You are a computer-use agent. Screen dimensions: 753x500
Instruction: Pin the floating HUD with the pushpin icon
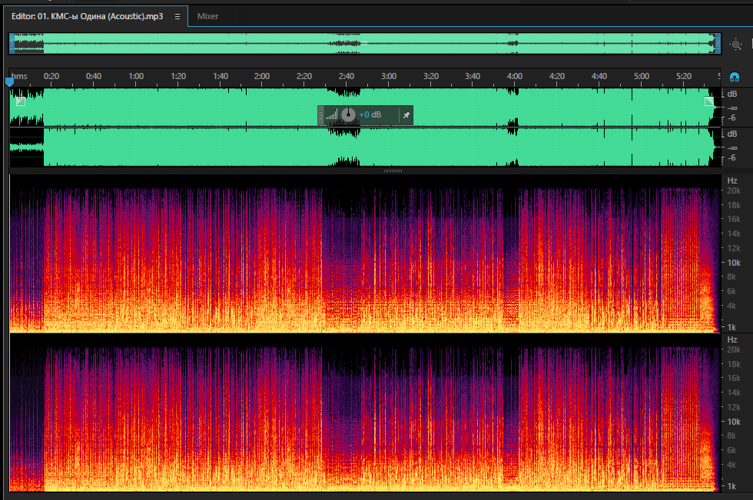coord(406,115)
